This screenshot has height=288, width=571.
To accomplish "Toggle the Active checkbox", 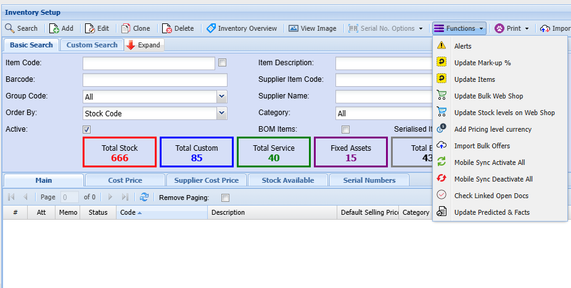I will (x=87, y=129).
